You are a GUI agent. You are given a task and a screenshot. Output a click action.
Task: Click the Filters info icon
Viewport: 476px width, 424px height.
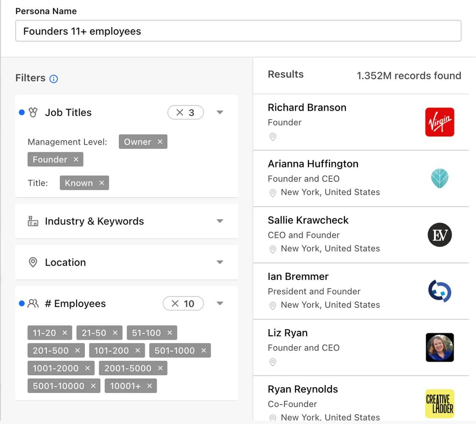point(54,79)
